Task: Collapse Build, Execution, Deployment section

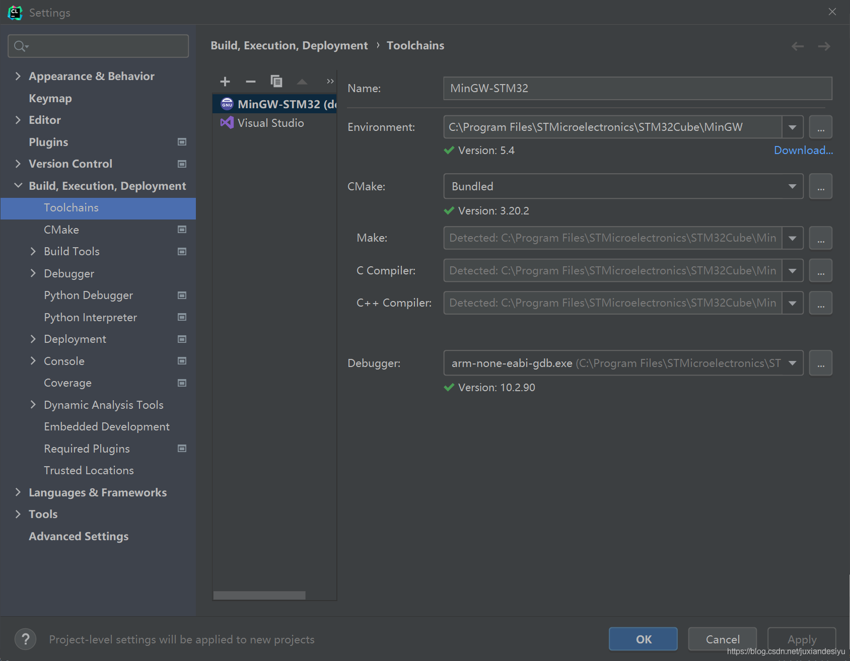Action: (x=18, y=186)
